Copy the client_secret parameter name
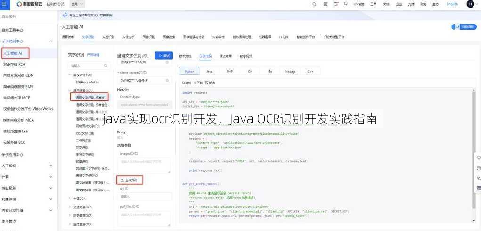This screenshot has height=231, width=481. tap(145, 73)
